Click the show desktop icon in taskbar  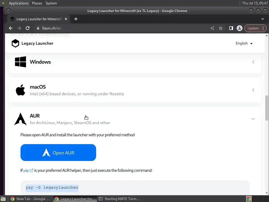(3, 199)
